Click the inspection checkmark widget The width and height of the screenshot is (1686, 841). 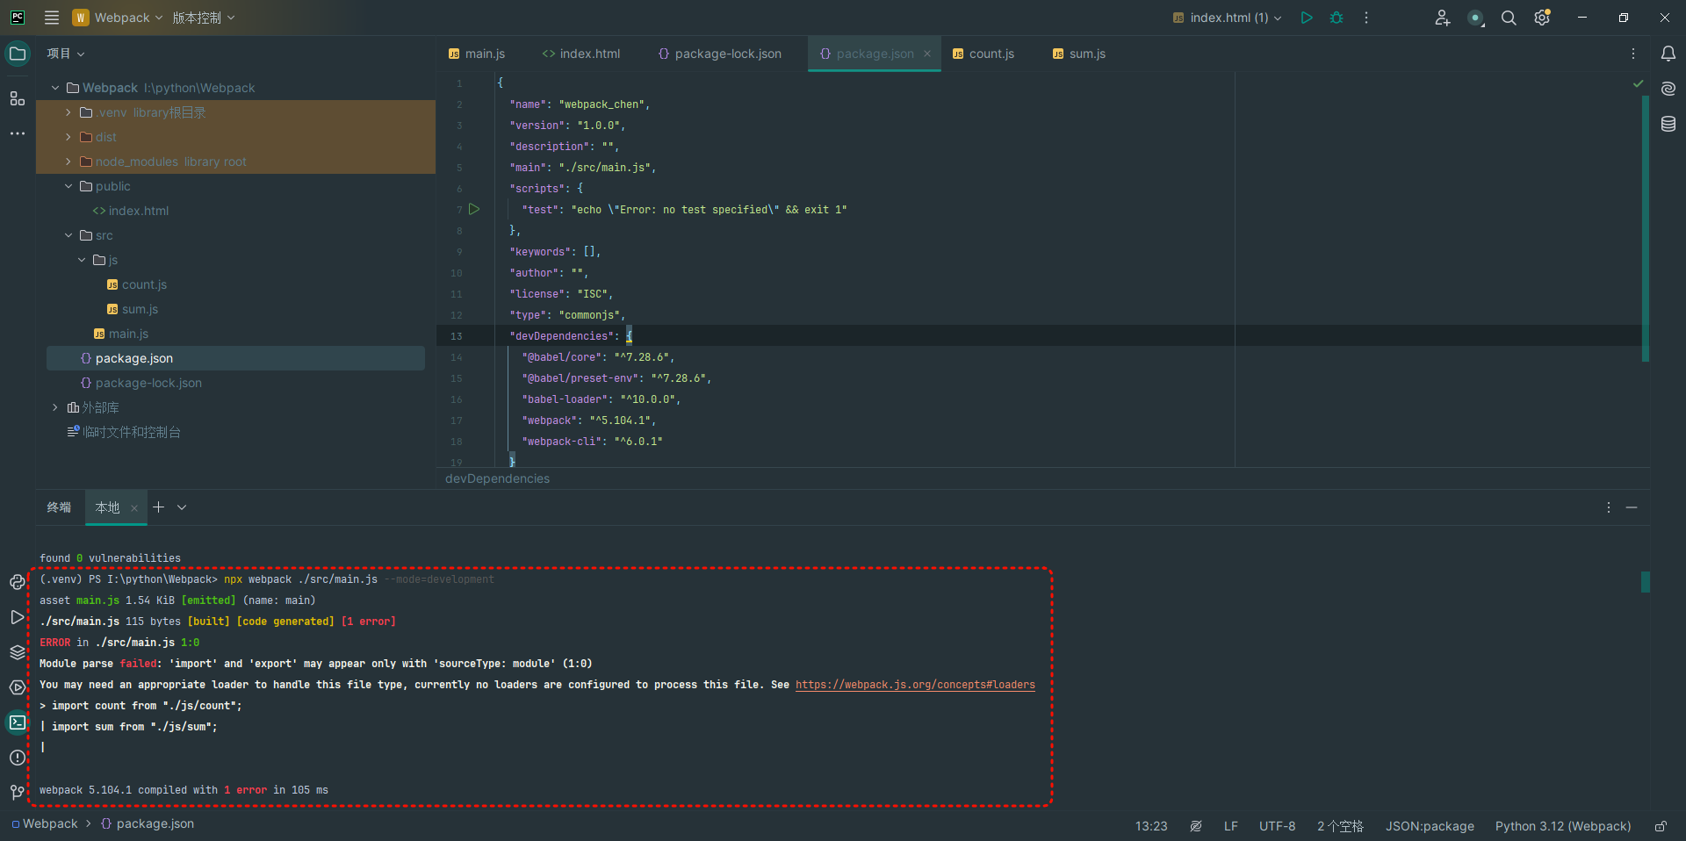tap(1638, 83)
